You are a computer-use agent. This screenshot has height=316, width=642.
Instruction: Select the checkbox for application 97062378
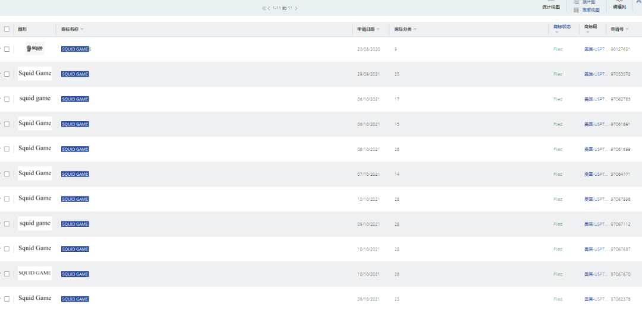7,299
